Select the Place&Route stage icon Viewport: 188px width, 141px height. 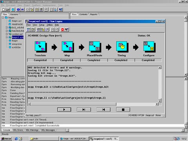pyautogui.click(x=95, y=47)
